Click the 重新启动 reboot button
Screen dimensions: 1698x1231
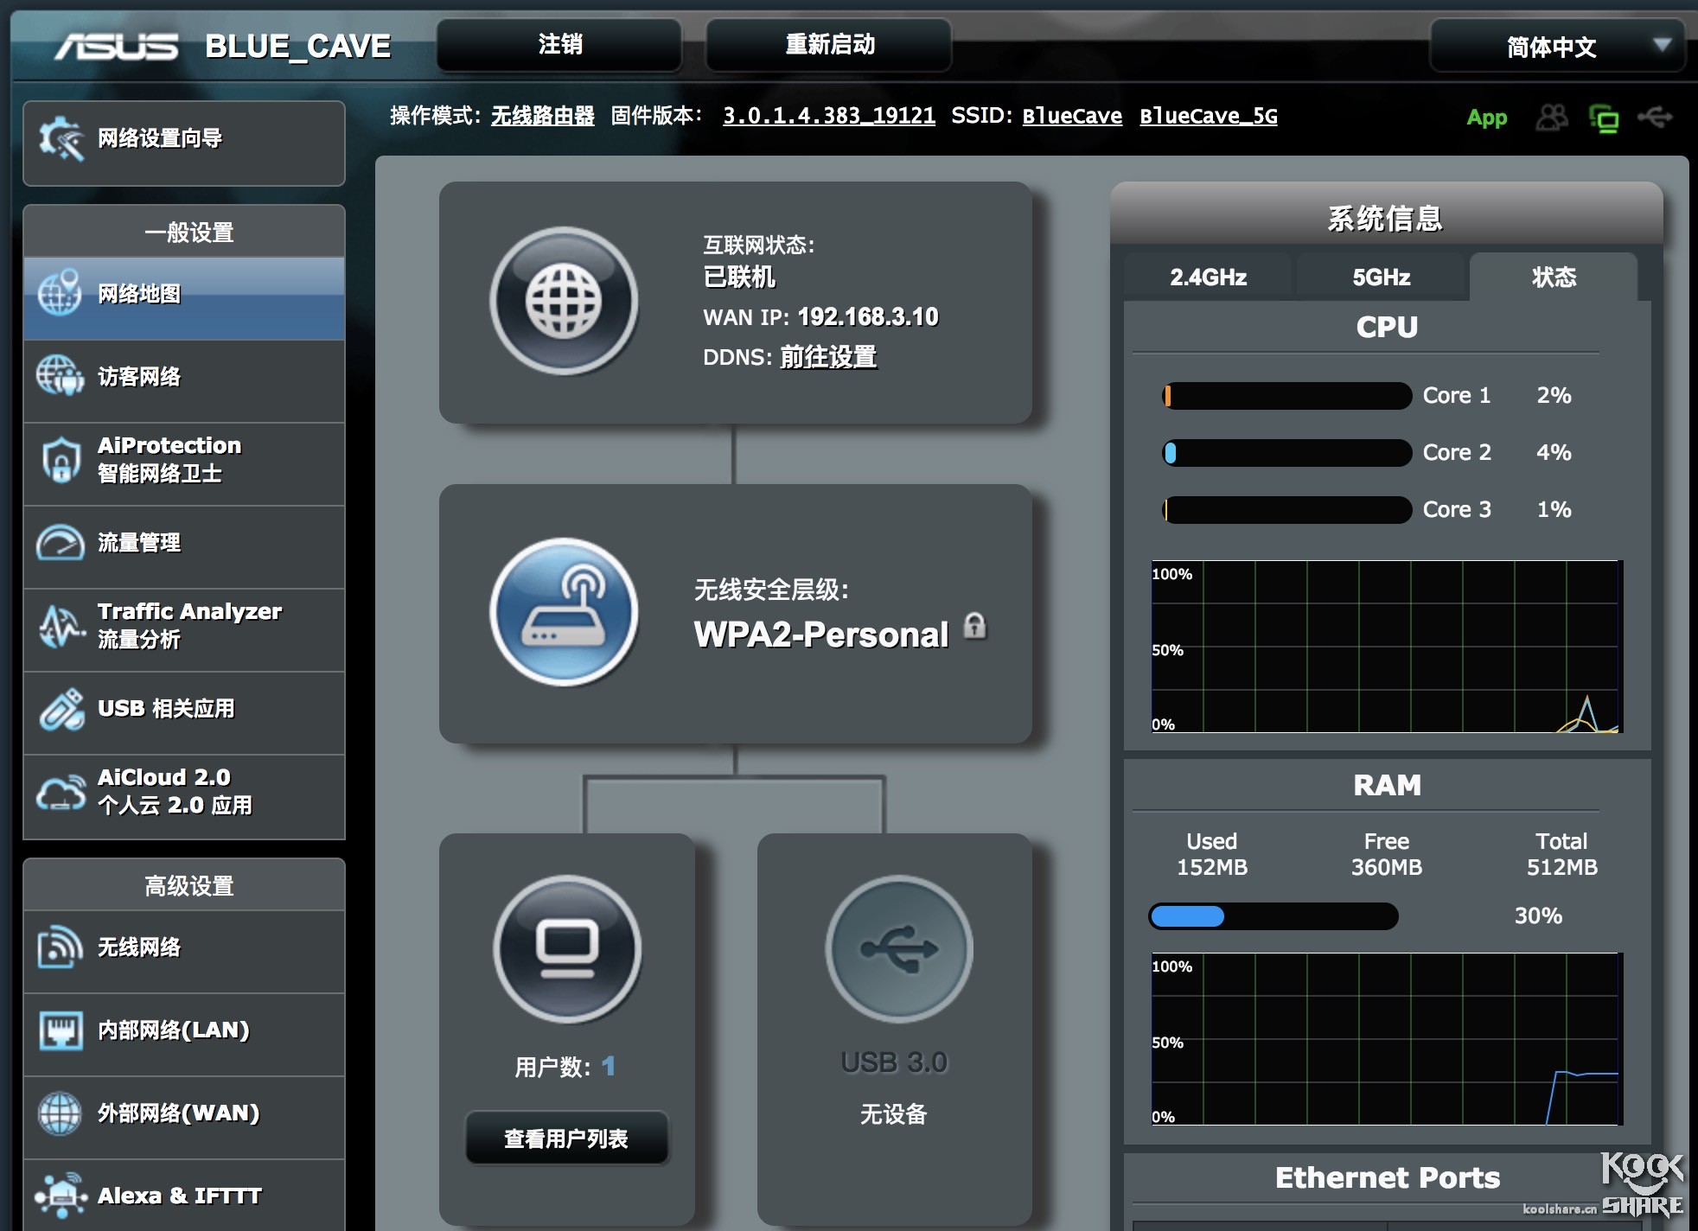829,45
